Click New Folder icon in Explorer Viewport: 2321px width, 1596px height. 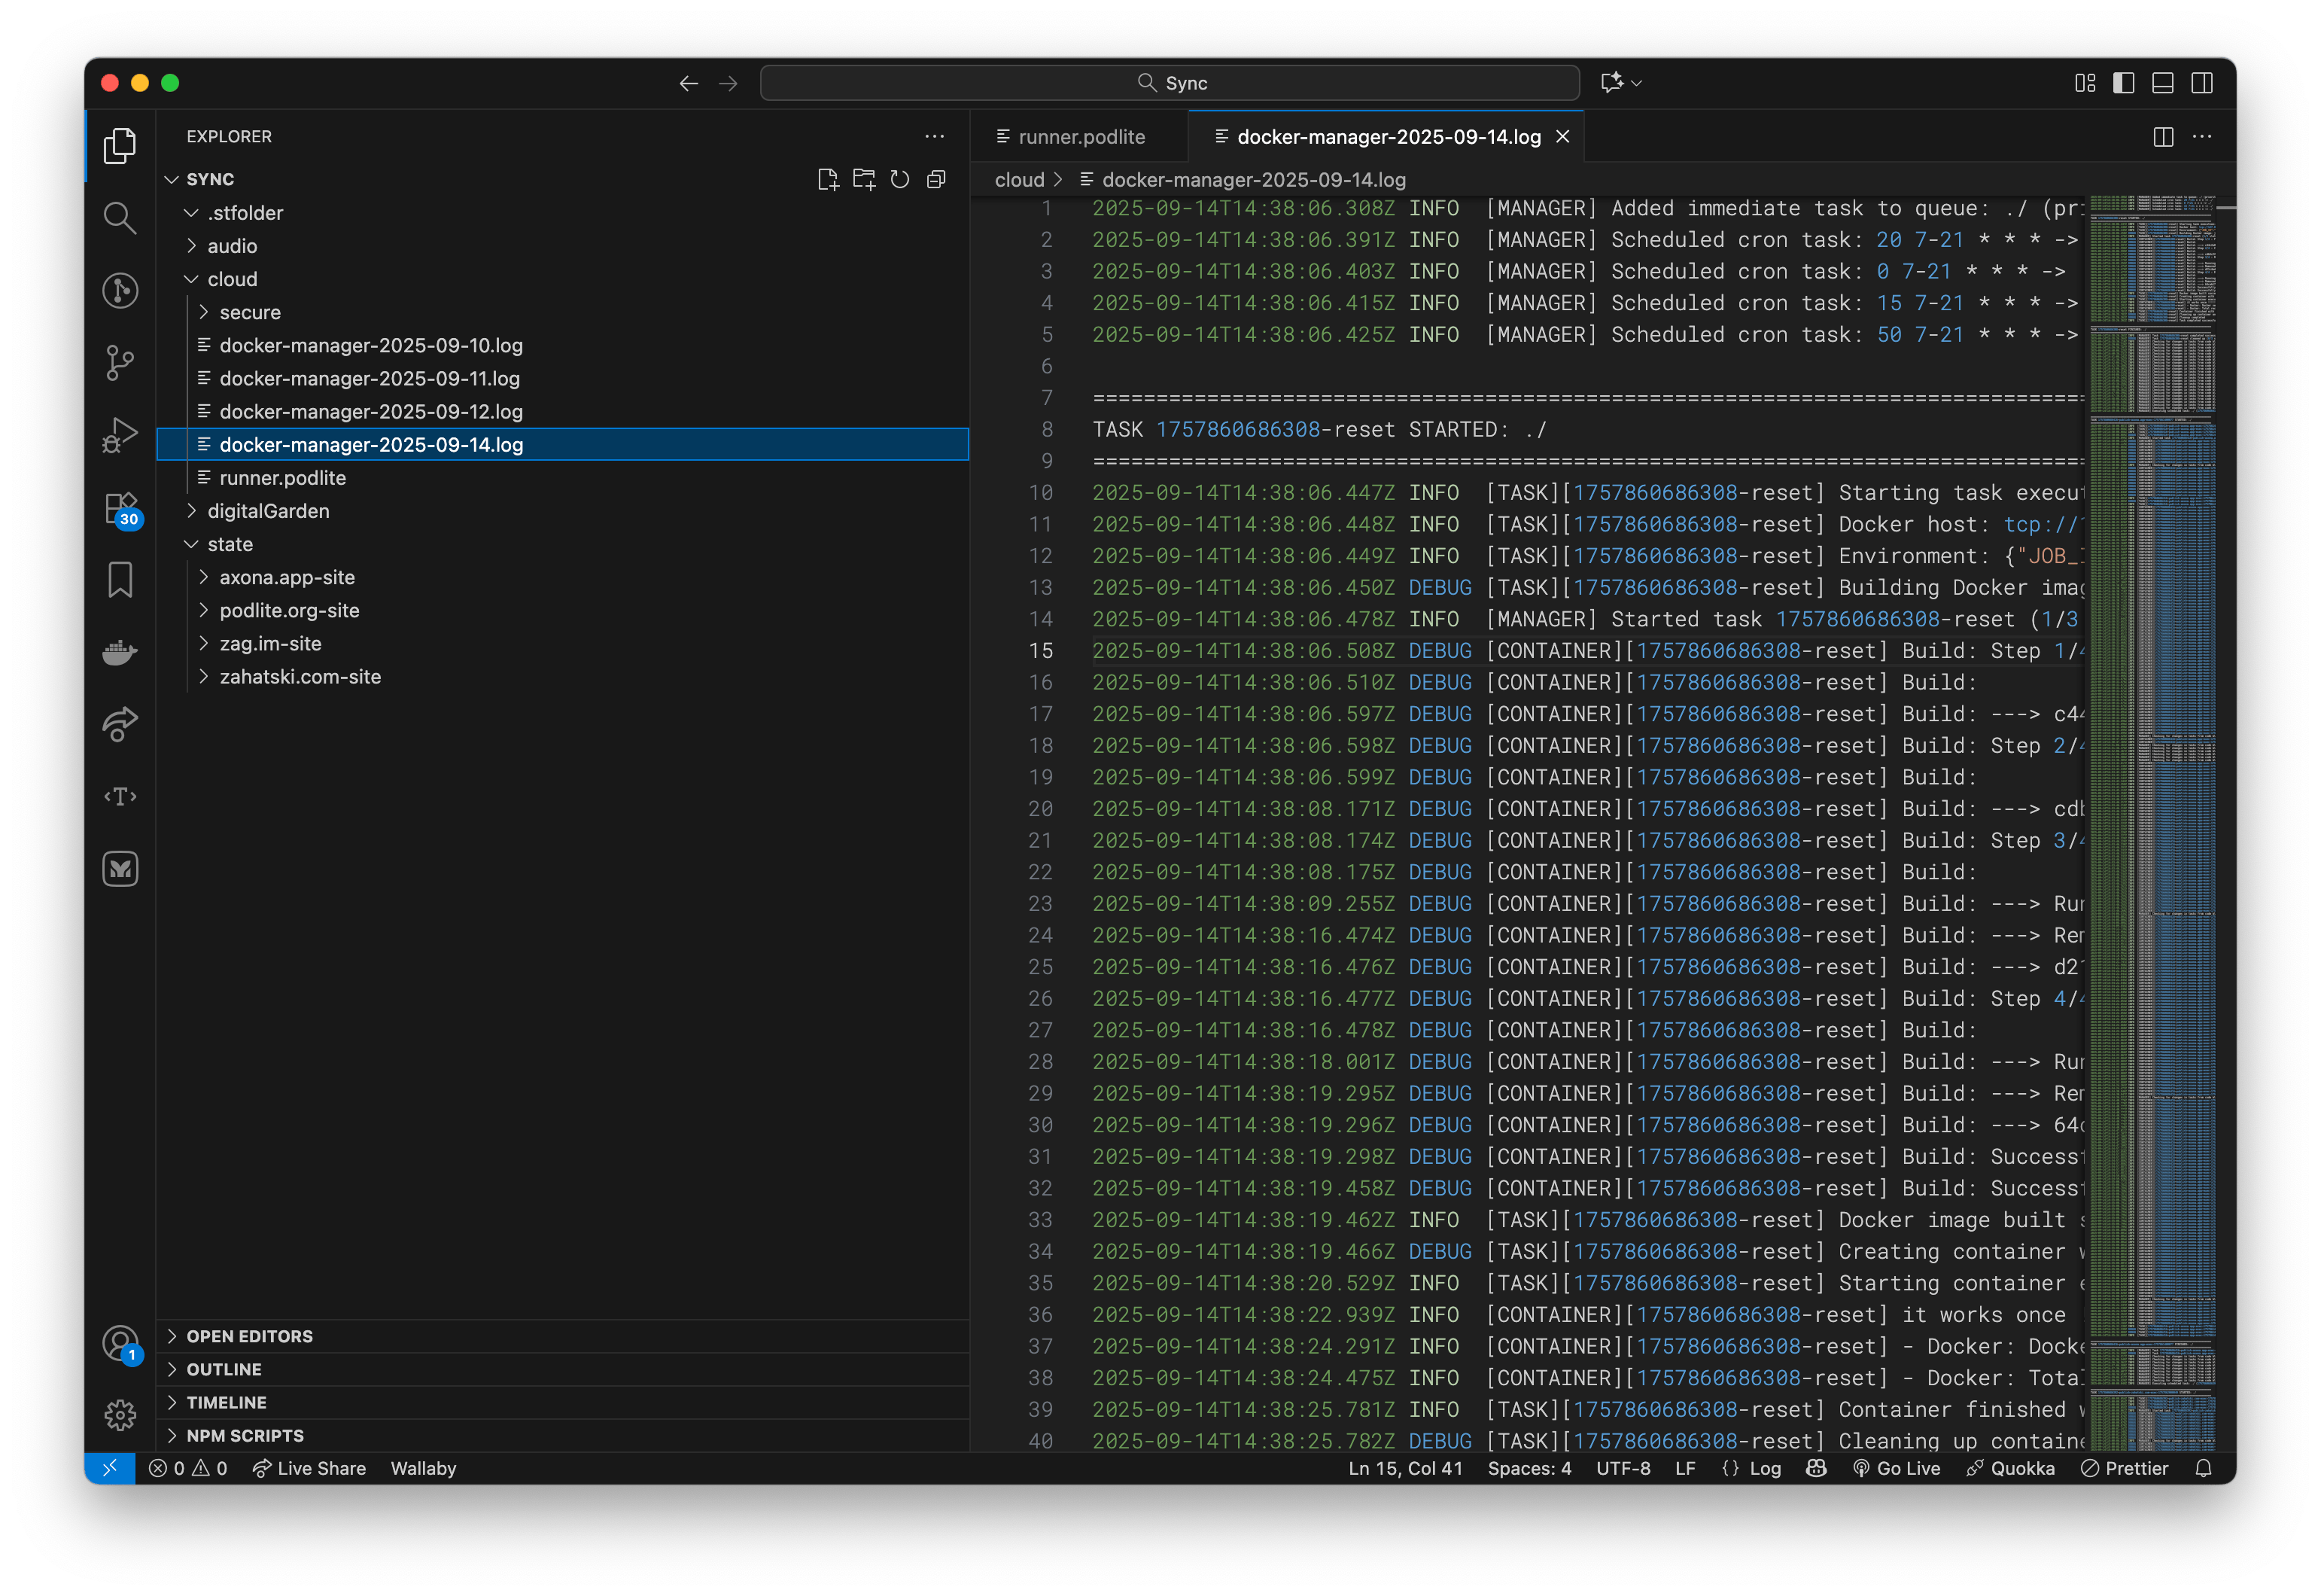click(864, 179)
